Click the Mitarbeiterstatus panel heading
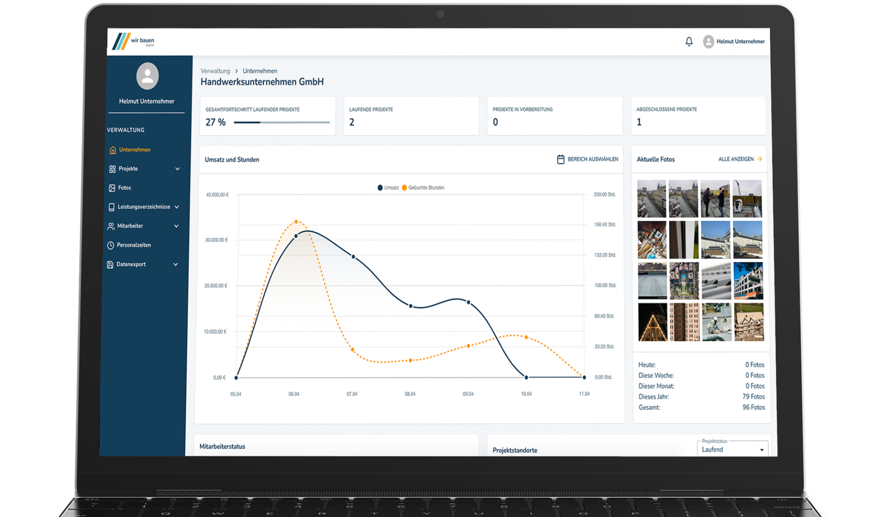The width and height of the screenshot is (880, 517). [222, 446]
